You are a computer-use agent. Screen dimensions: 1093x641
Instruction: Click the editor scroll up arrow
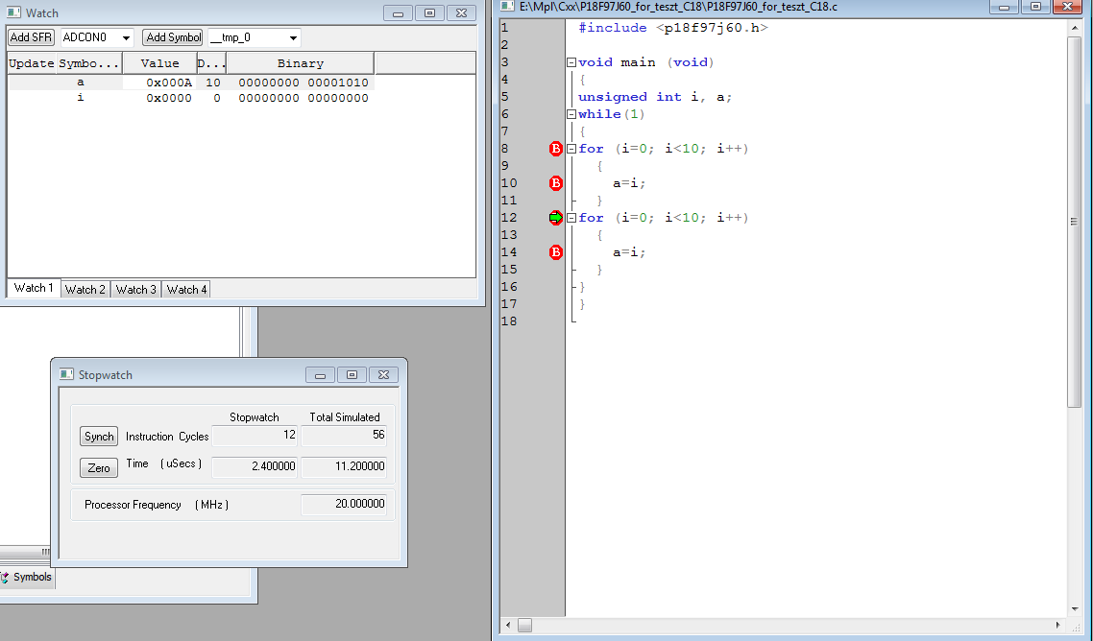coord(1074,28)
